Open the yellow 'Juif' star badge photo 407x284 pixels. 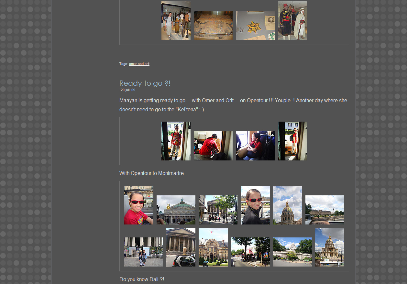point(255,25)
